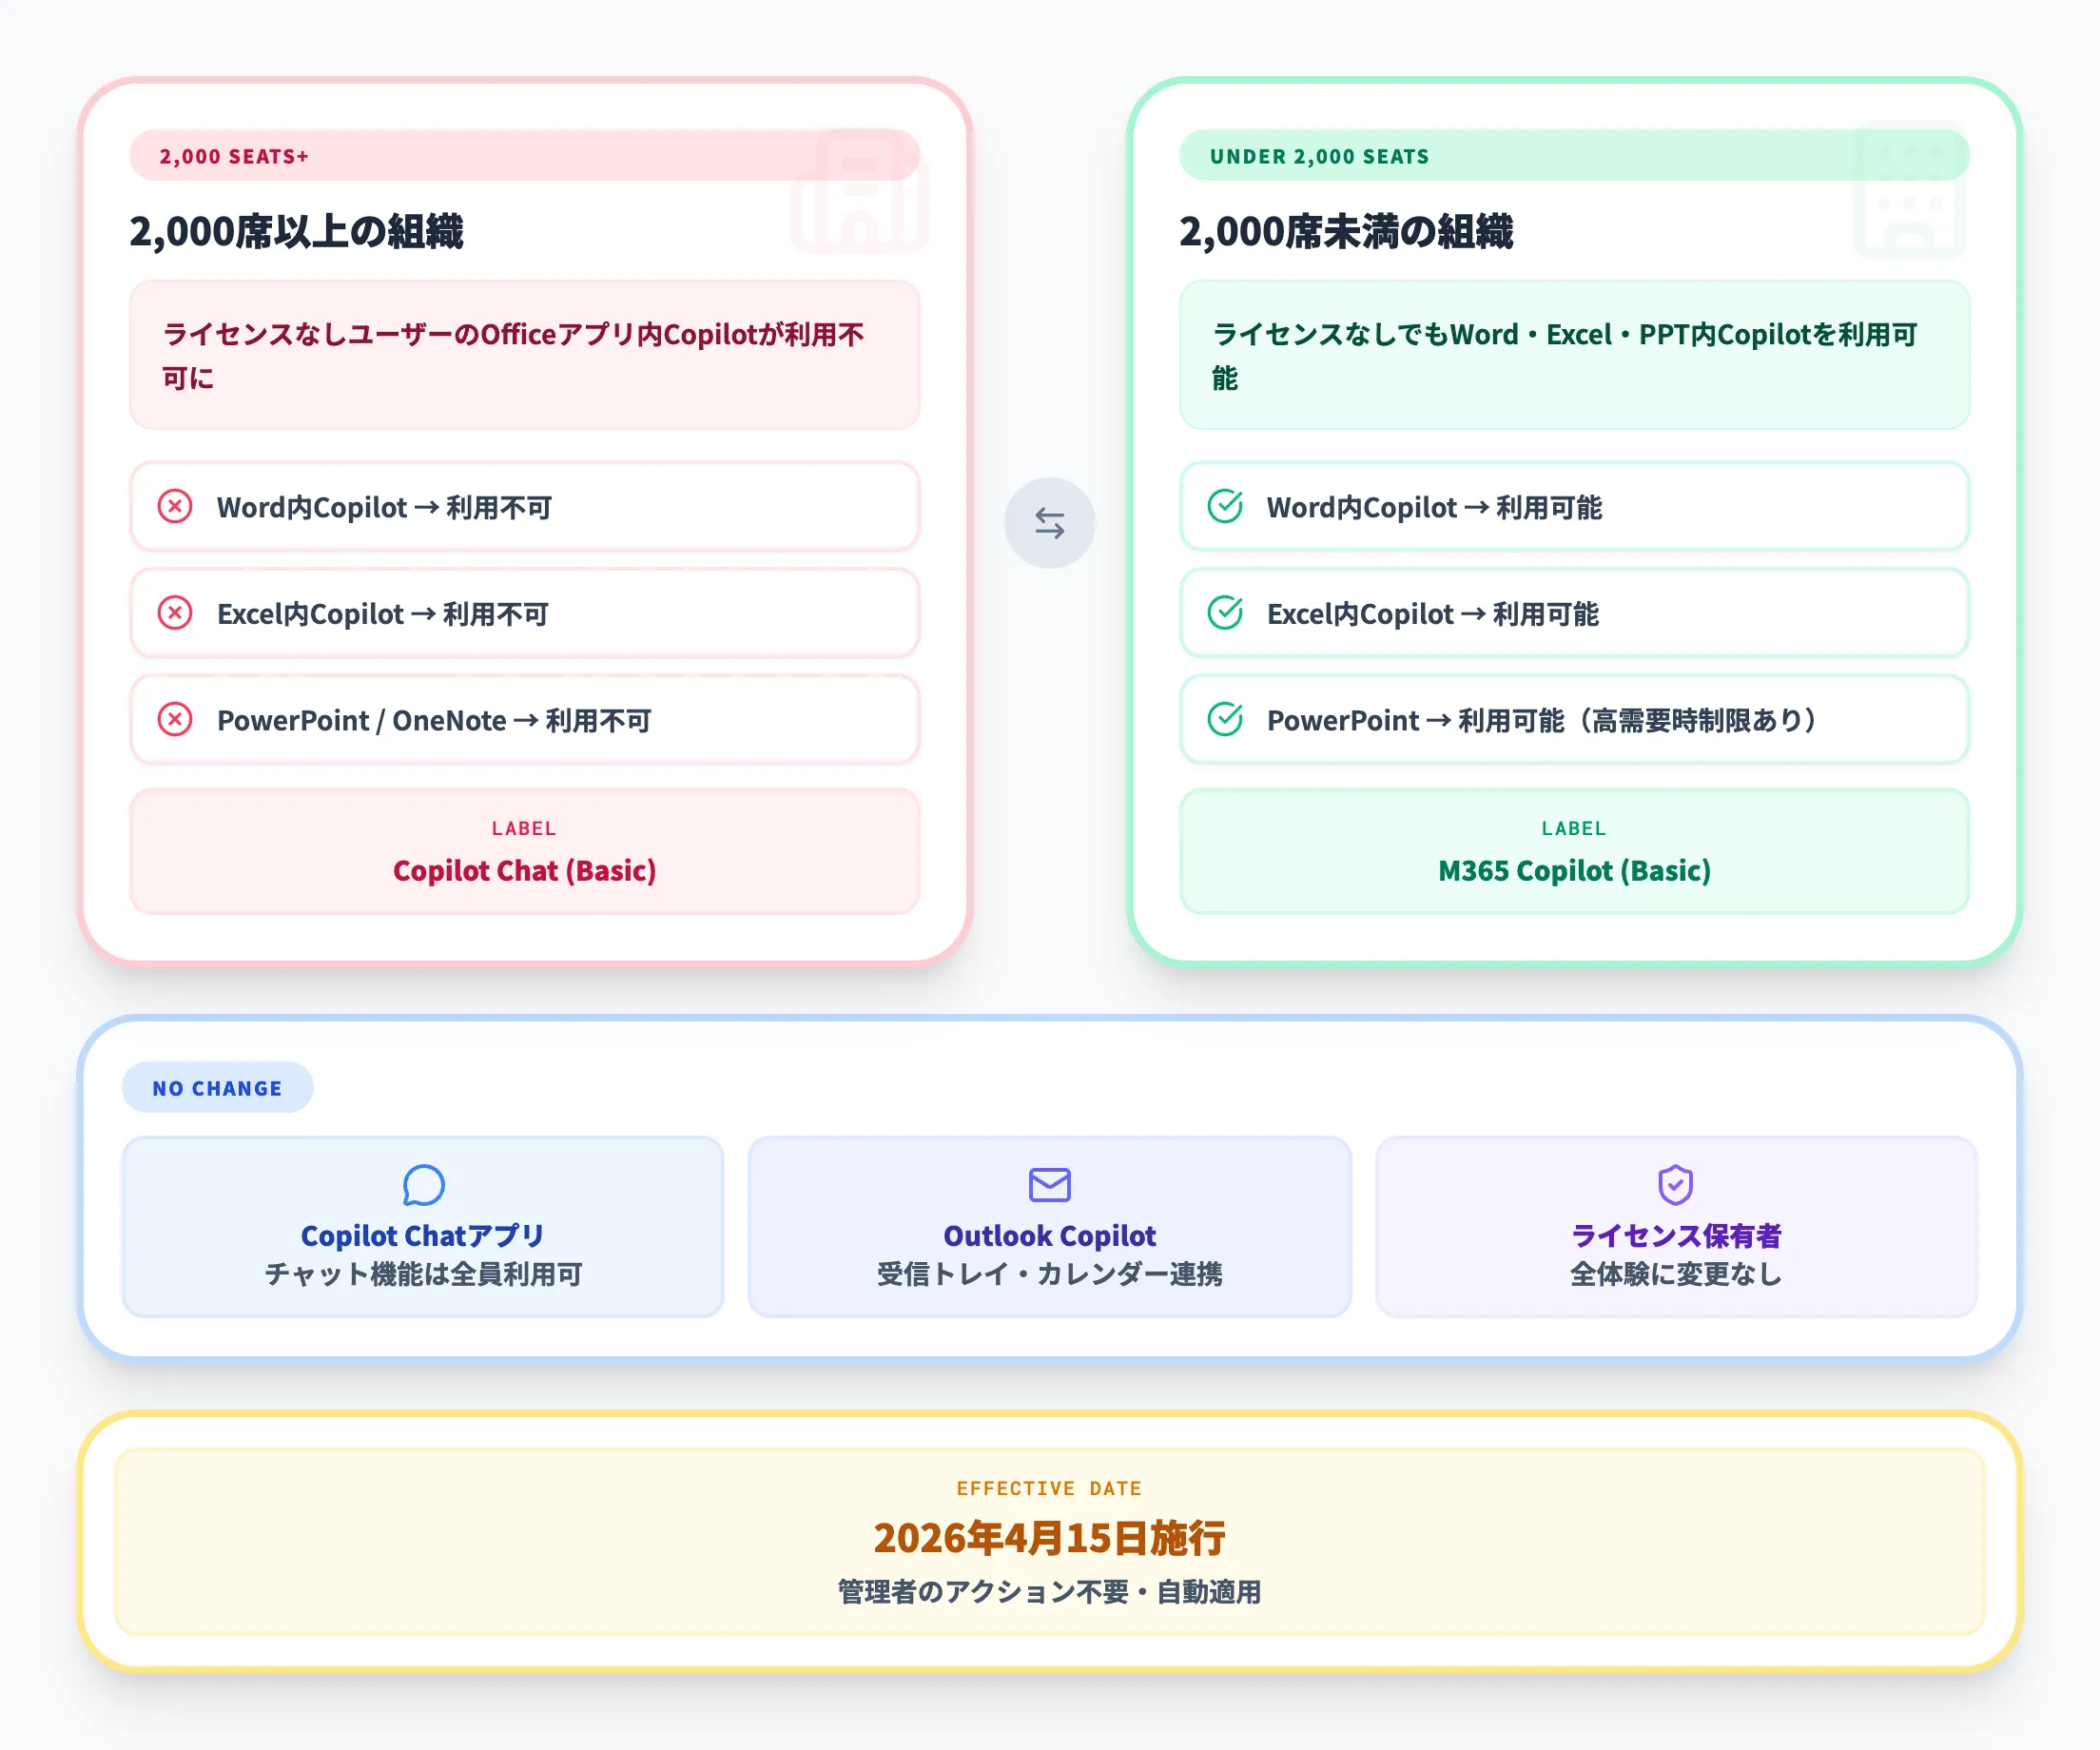Toggle the red X beside Excel内Copilot 利用不可
Screen dimensions: 2100x1750
coord(176,614)
